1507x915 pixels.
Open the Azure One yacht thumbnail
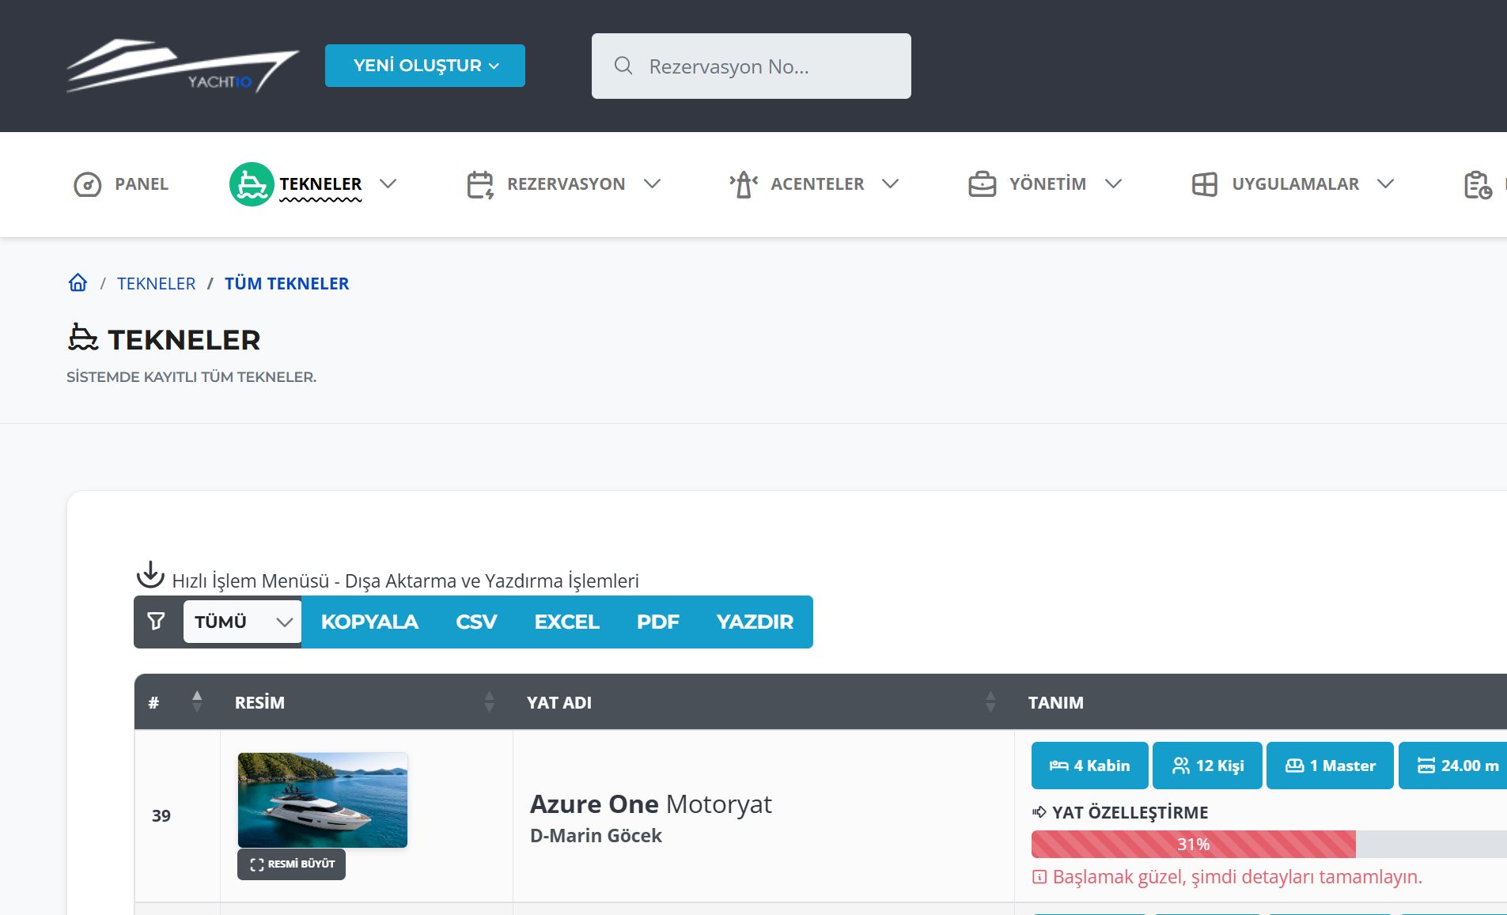[323, 800]
